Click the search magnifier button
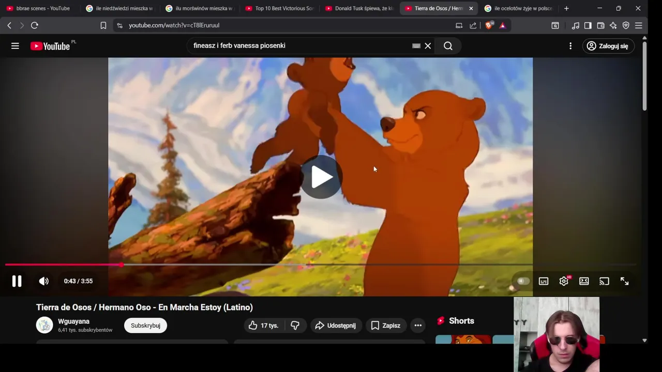The height and width of the screenshot is (372, 662). click(448, 46)
